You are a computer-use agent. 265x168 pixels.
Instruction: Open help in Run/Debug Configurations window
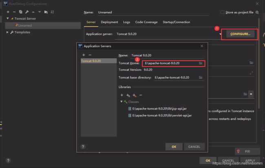click(x=8, y=160)
